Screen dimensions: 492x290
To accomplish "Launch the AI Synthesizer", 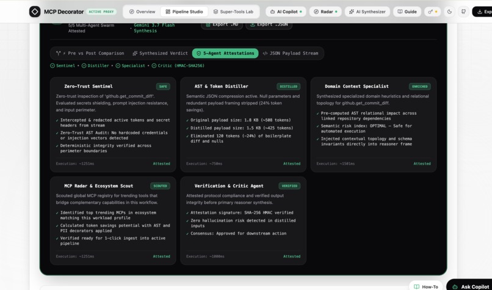I will (x=367, y=12).
